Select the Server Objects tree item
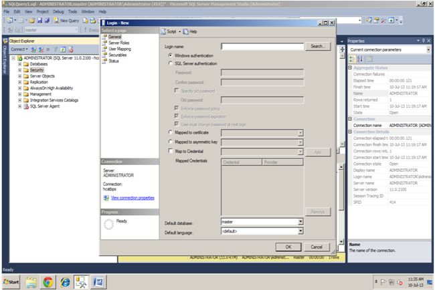435x290 pixels. click(42, 76)
